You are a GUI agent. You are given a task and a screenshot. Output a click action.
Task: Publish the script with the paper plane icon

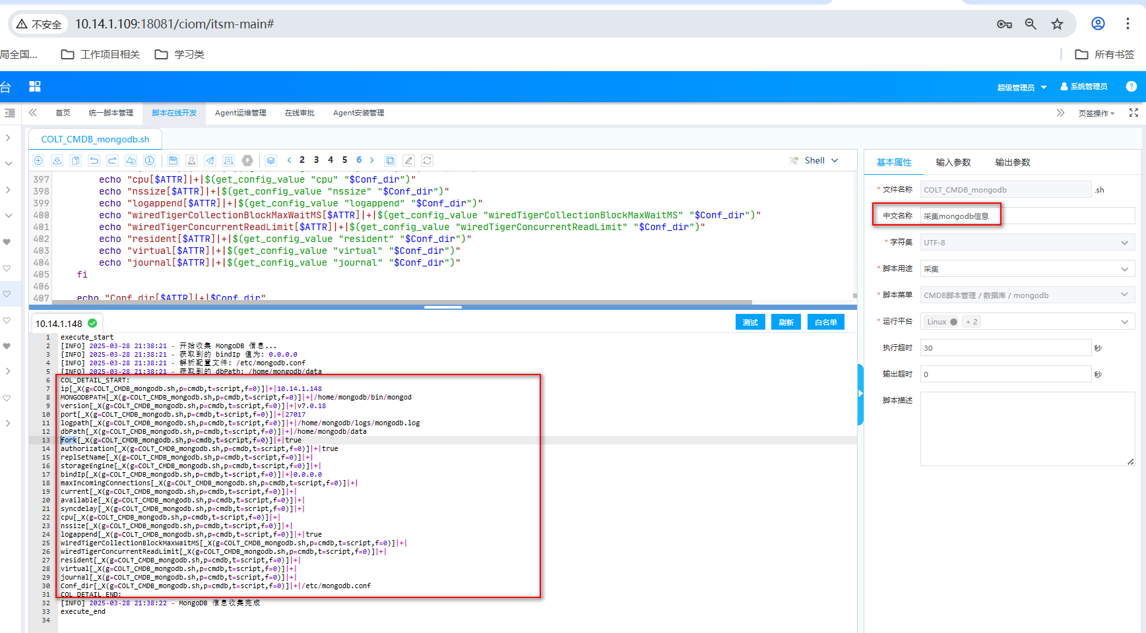pyautogui.click(x=210, y=160)
